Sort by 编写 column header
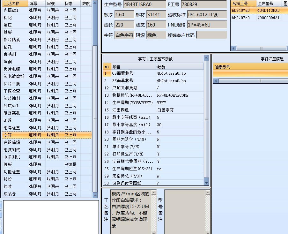This screenshot has width=288, height=234. (37, 4)
